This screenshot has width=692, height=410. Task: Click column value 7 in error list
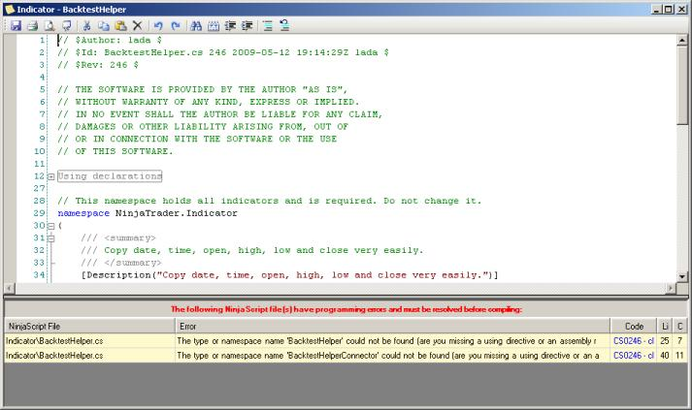(x=680, y=341)
